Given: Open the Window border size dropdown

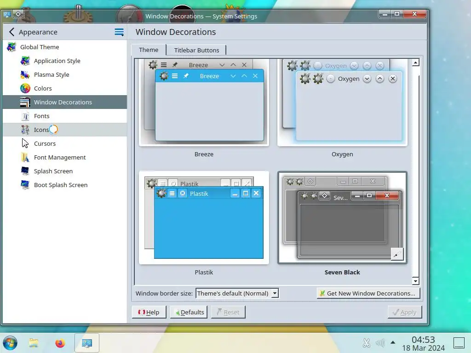Looking at the screenshot, I should click(x=237, y=293).
